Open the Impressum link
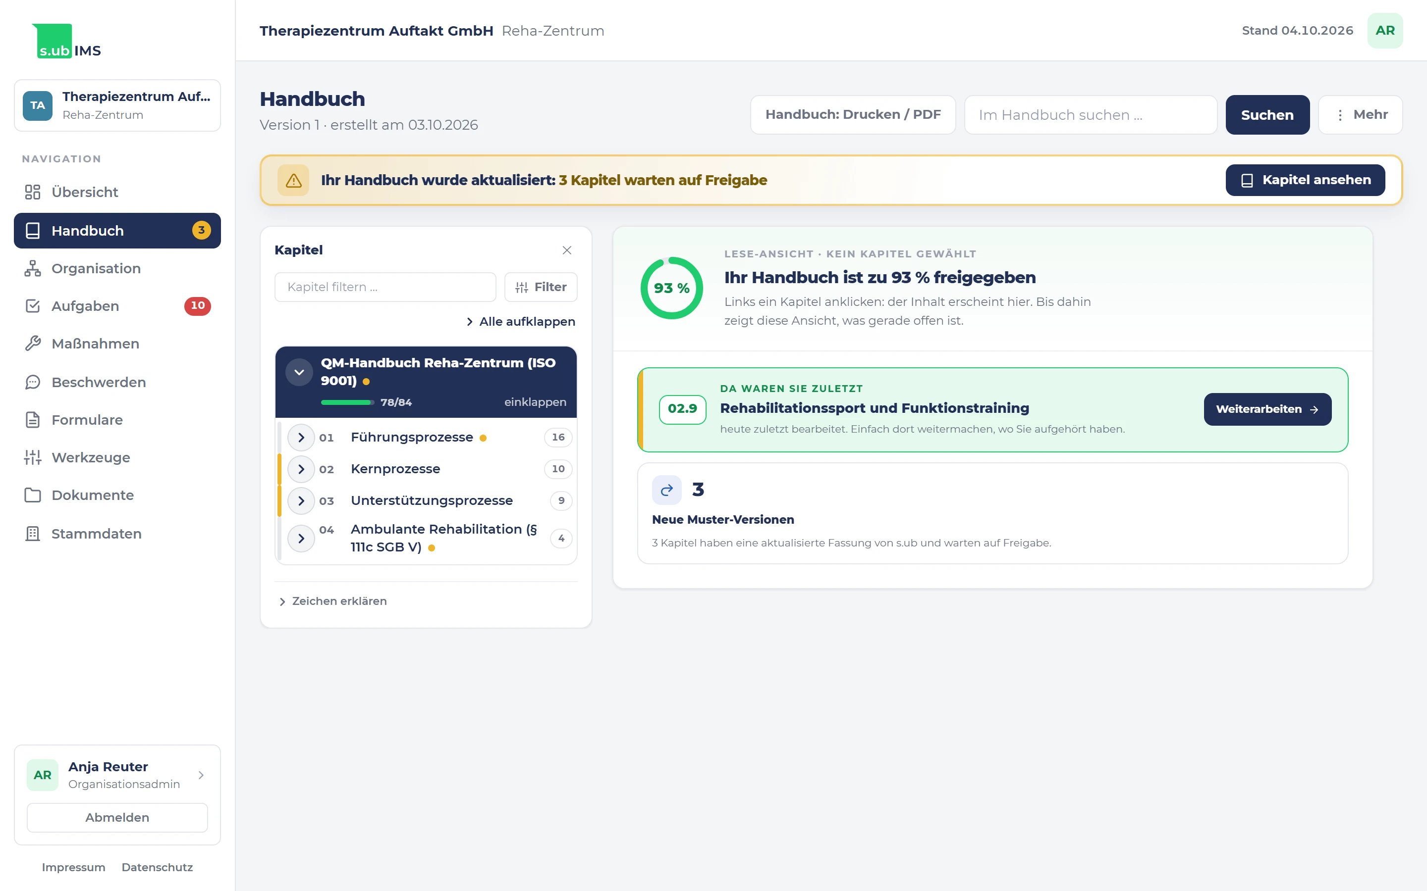 (x=73, y=867)
